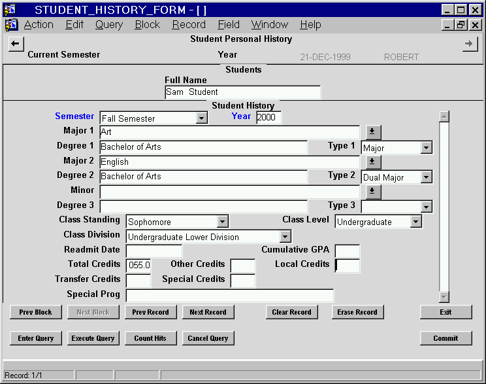Open the Major 1 list-of-values icon
This screenshot has height=384, width=486.
[373, 132]
